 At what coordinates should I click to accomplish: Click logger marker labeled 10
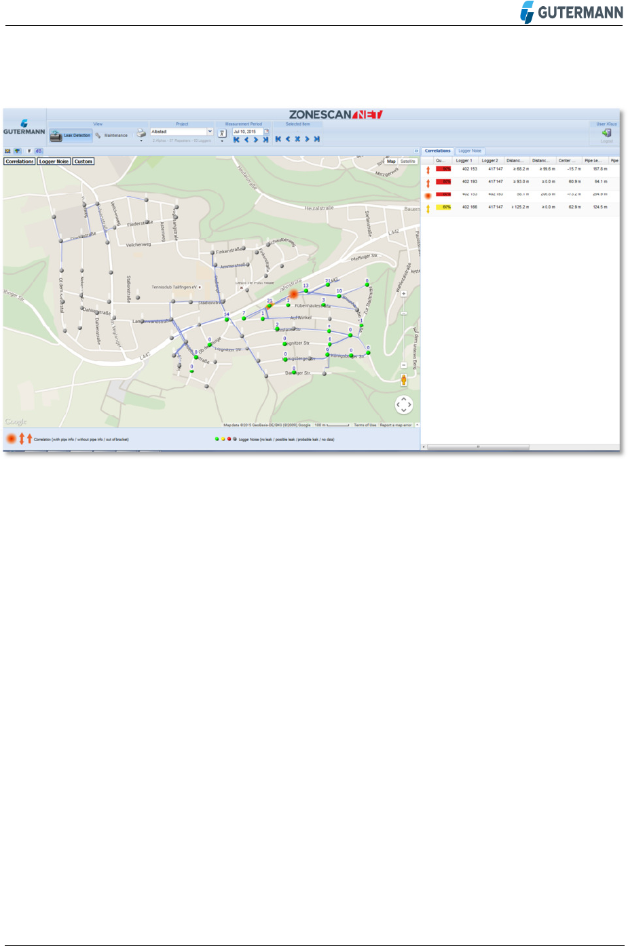(x=339, y=296)
